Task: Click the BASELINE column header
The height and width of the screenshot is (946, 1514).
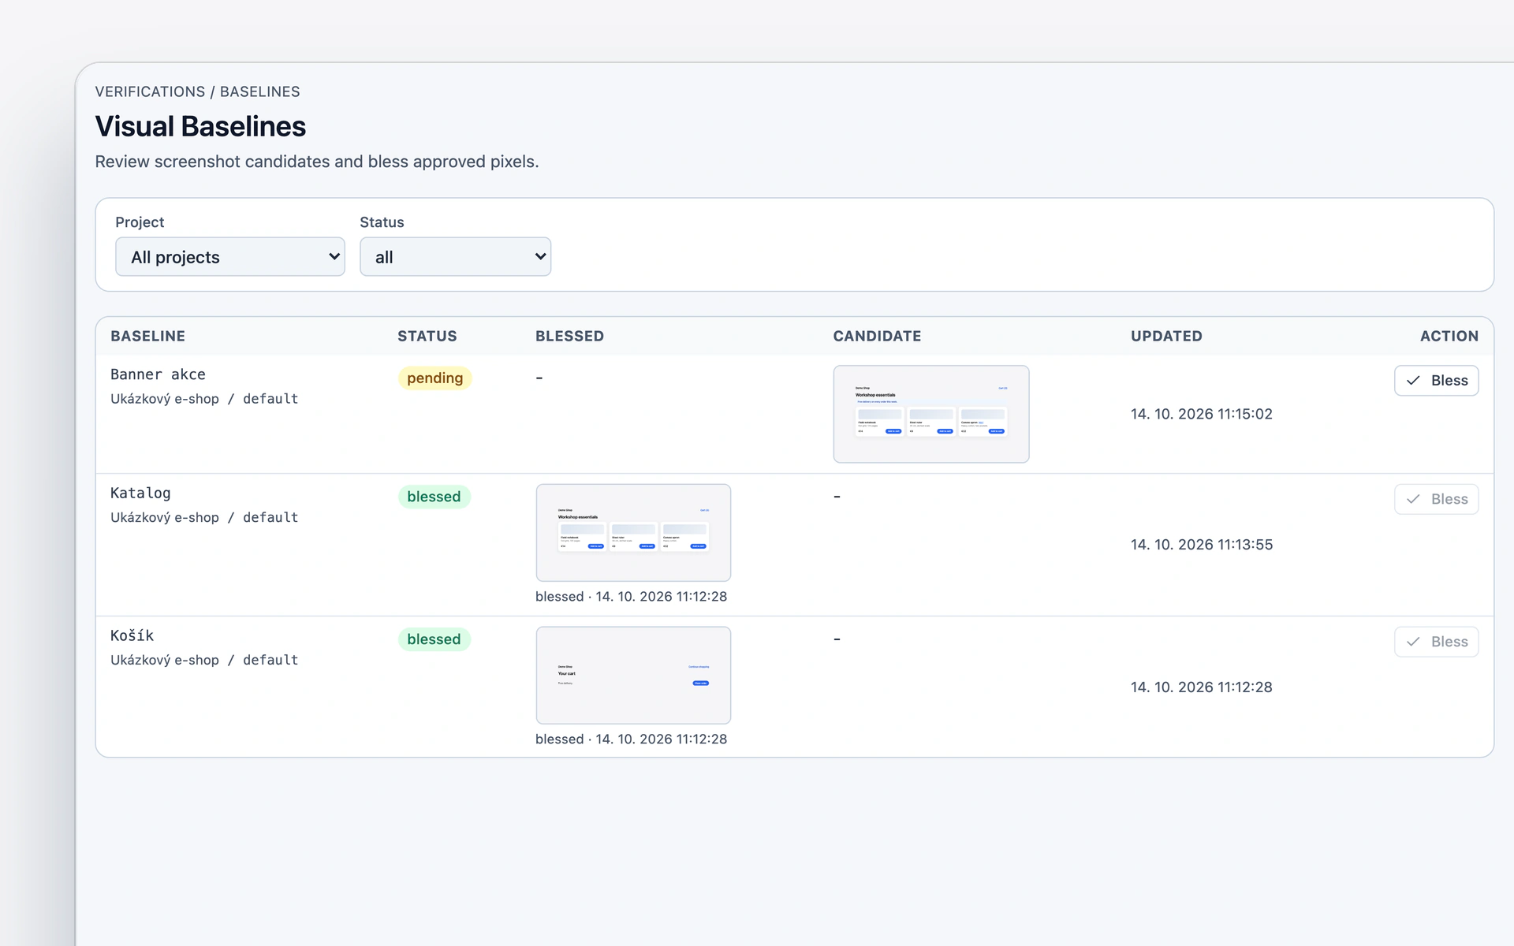Action: tap(147, 336)
